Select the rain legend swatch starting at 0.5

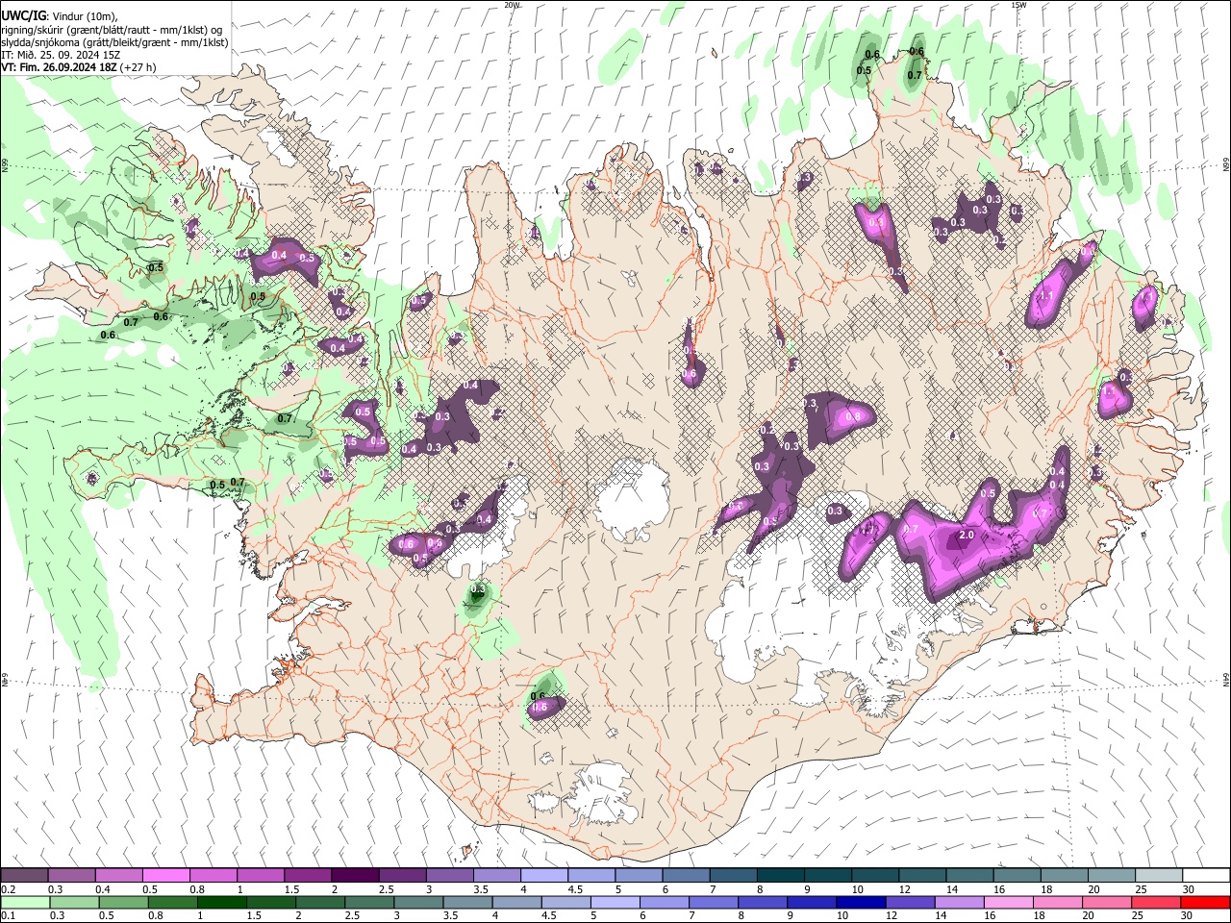[123, 902]
